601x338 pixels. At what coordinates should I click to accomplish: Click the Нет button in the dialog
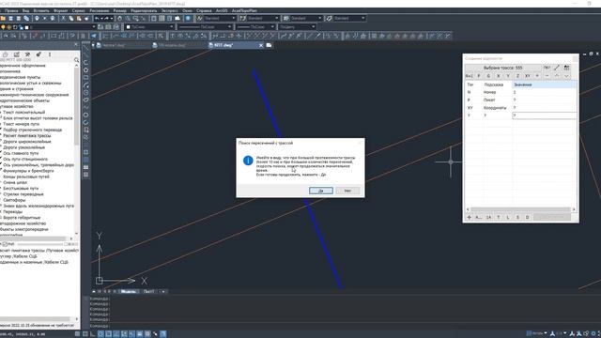tap(347, 191)
